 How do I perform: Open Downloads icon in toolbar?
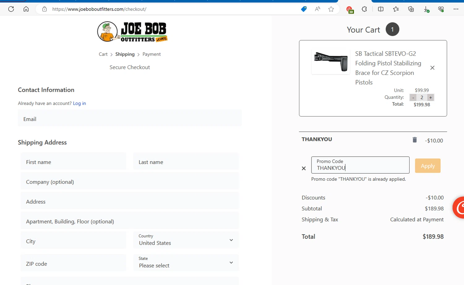tap(426, 9)
